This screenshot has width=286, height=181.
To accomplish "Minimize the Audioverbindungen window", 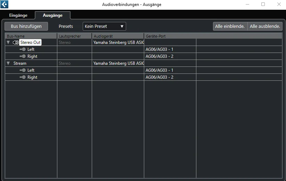I will coord(247,5).
